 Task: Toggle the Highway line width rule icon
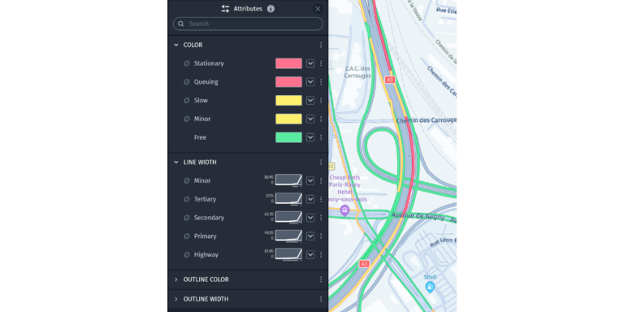point(187,254)
